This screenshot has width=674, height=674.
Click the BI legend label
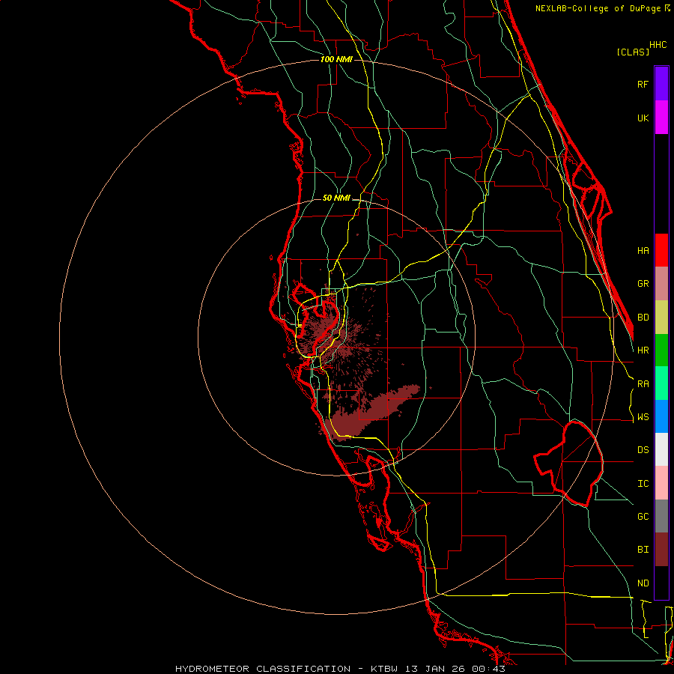click(643, 550)
